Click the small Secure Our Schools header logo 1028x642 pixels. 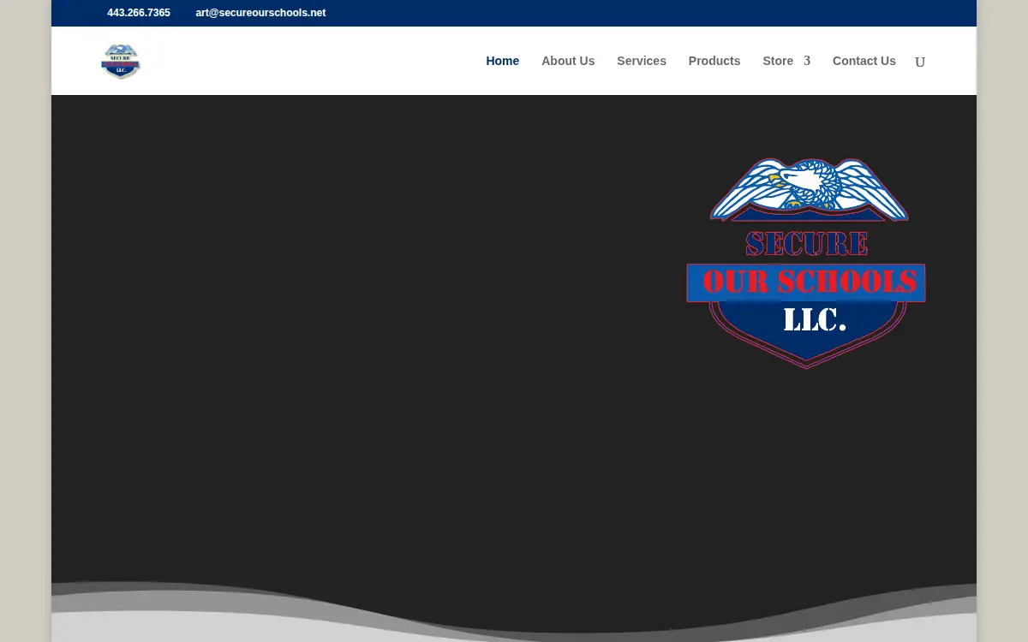click(121, 61)
